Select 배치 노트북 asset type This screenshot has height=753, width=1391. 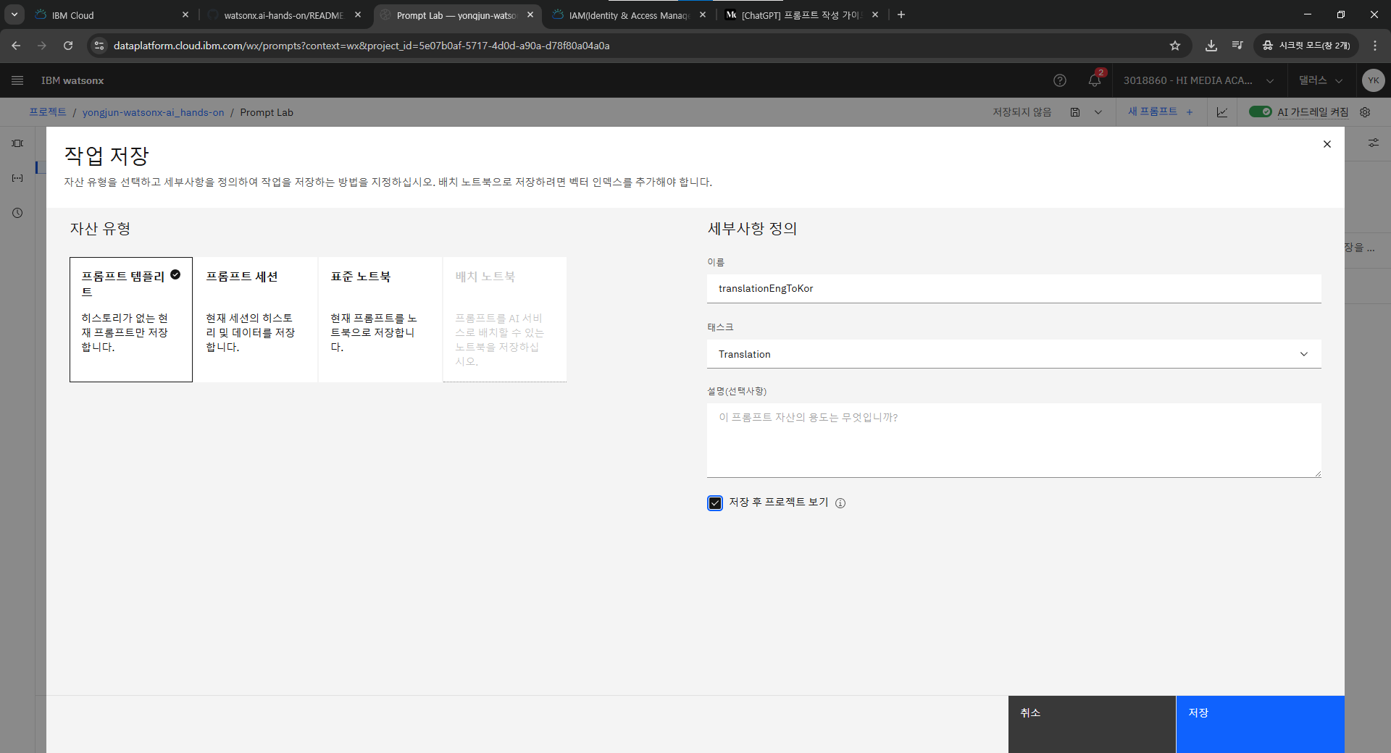click(505, 319)
